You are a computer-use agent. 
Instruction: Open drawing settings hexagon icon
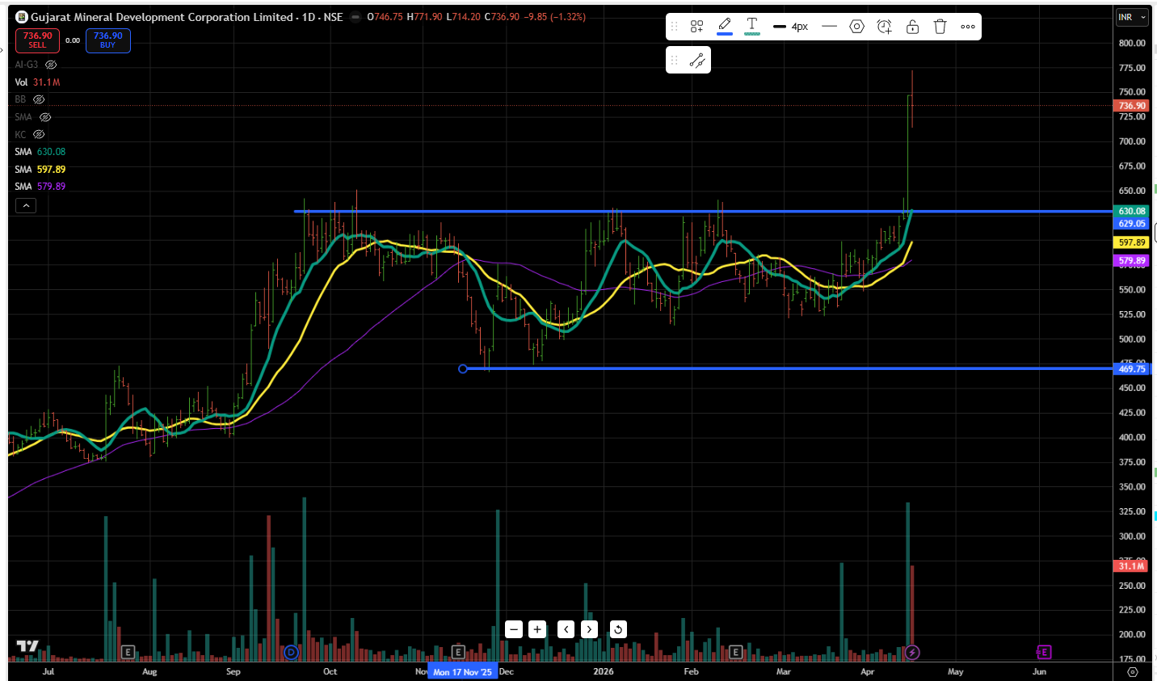click(x=856, y=27)
